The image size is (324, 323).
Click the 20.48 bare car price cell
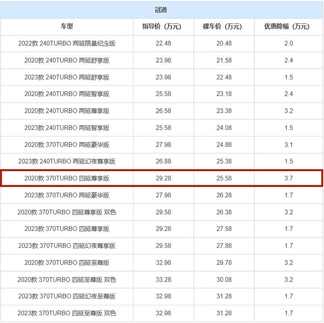(224, 43)
